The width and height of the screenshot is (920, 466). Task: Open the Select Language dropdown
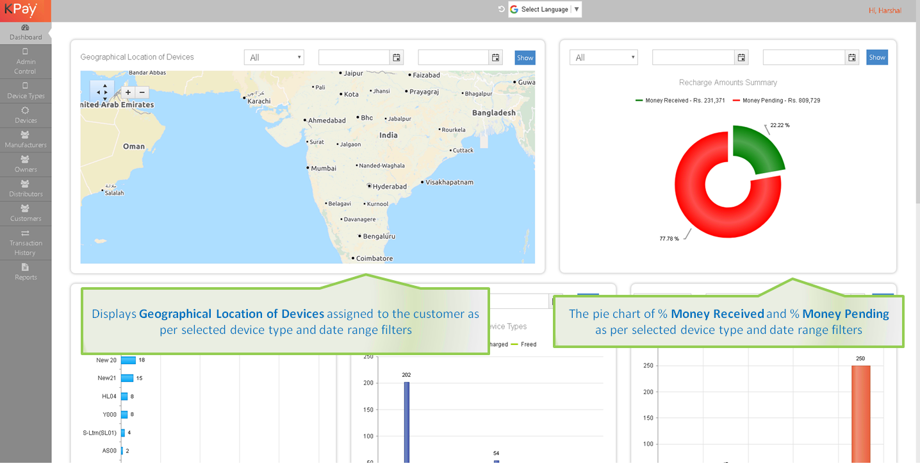pos(545,10)
